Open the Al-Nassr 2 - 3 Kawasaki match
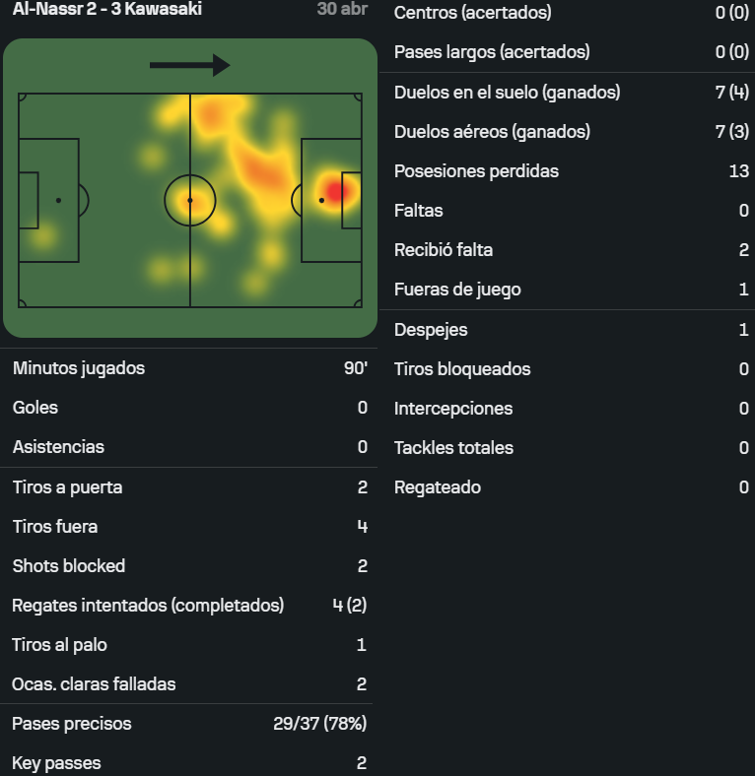 (107, 9)
